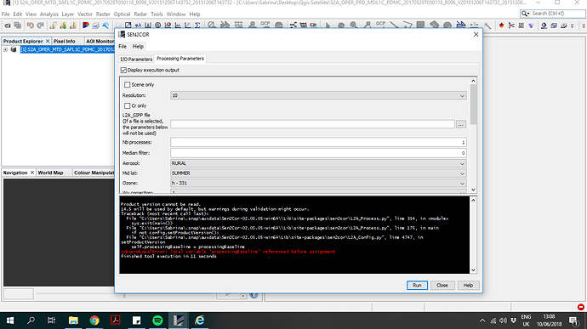Click the red-blue scissors toolbar icon

[x=511, y=26]
